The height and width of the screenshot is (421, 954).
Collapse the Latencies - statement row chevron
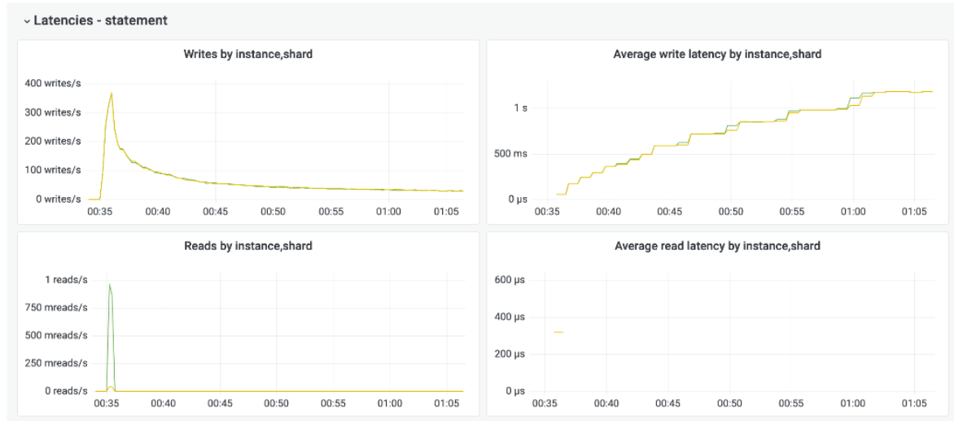(27, 20)
